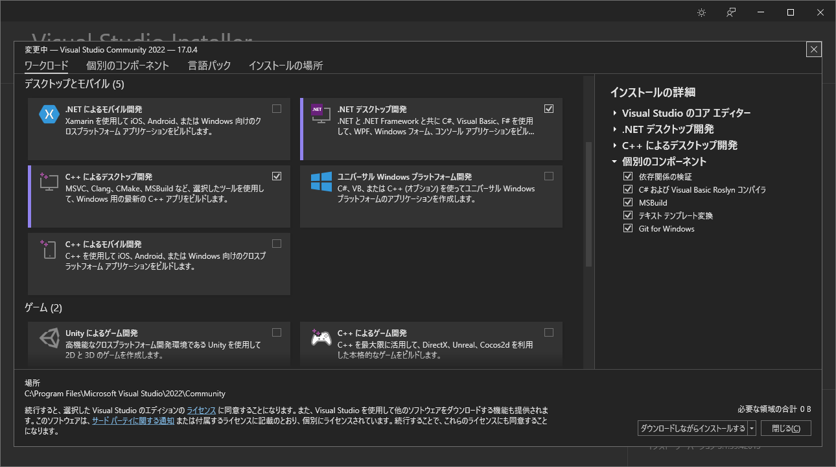
Task: Click the C++ desktop development monitor icon
Action: [x=49, y=182]
